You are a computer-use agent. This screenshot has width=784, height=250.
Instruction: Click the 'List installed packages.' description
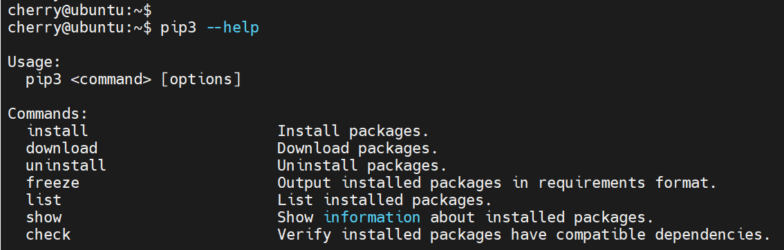385,200
